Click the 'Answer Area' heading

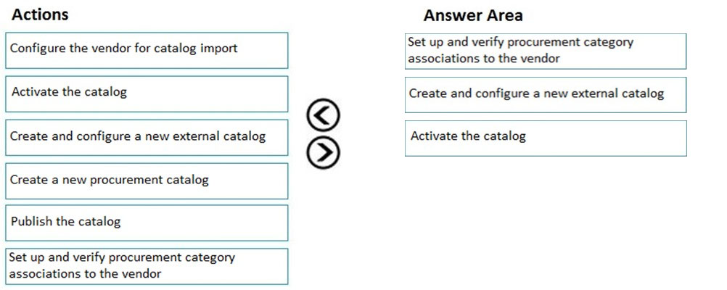pyautogui.click(x=473, y=15)
